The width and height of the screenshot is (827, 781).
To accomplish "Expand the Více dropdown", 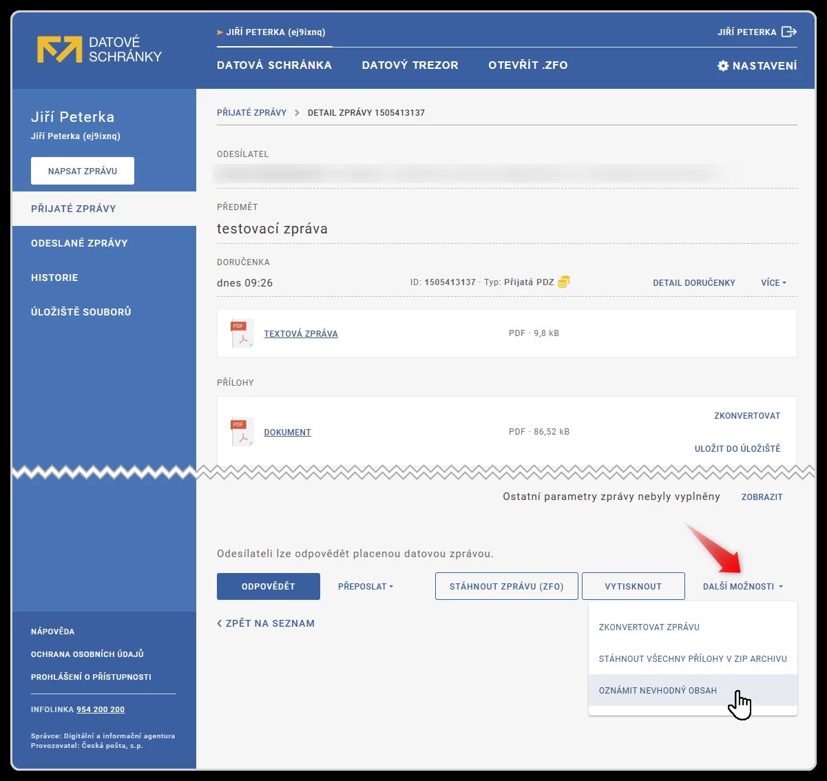I will coord(773,283).
